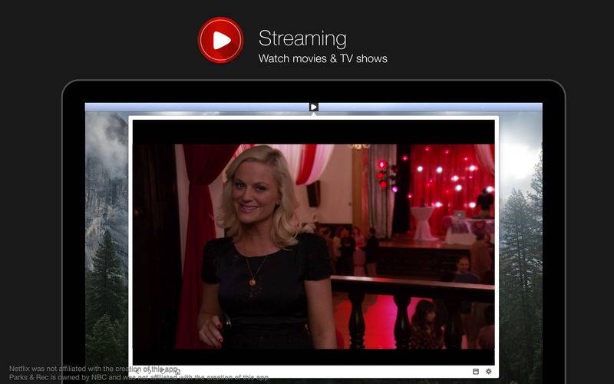
Task: Click the 'Streaming' title text
Action: click(x=302, y=38)
